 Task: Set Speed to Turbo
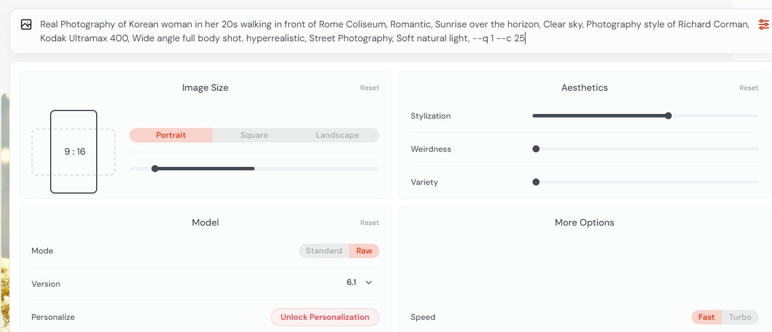click(x=740, y=317)
